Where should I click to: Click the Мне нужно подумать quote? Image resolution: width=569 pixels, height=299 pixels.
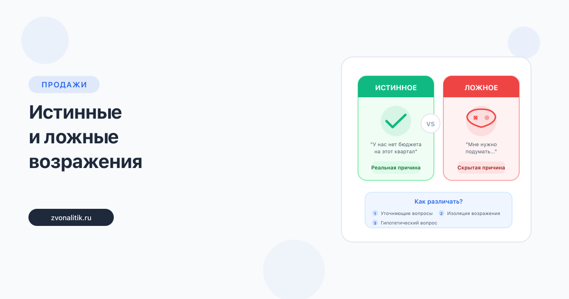click(481, 148)
